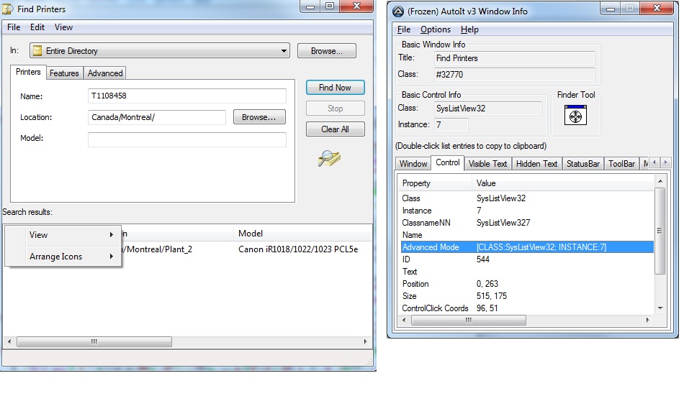Viewport: 684px width, 396px height.
Task: Click the Find Printers title bar icon
Action: (7, 9)
